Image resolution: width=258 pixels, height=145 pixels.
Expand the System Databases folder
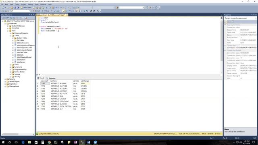tap(8, 26)
